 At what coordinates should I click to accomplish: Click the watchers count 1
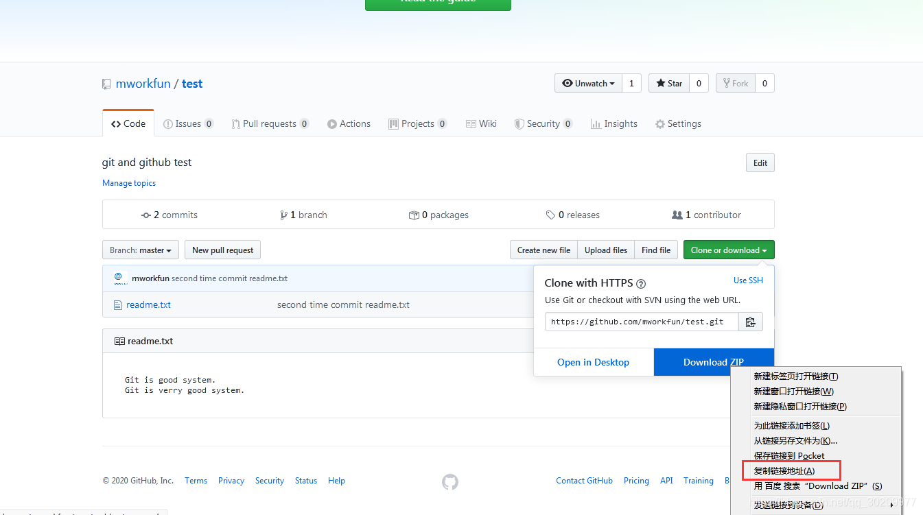(632, 84)
